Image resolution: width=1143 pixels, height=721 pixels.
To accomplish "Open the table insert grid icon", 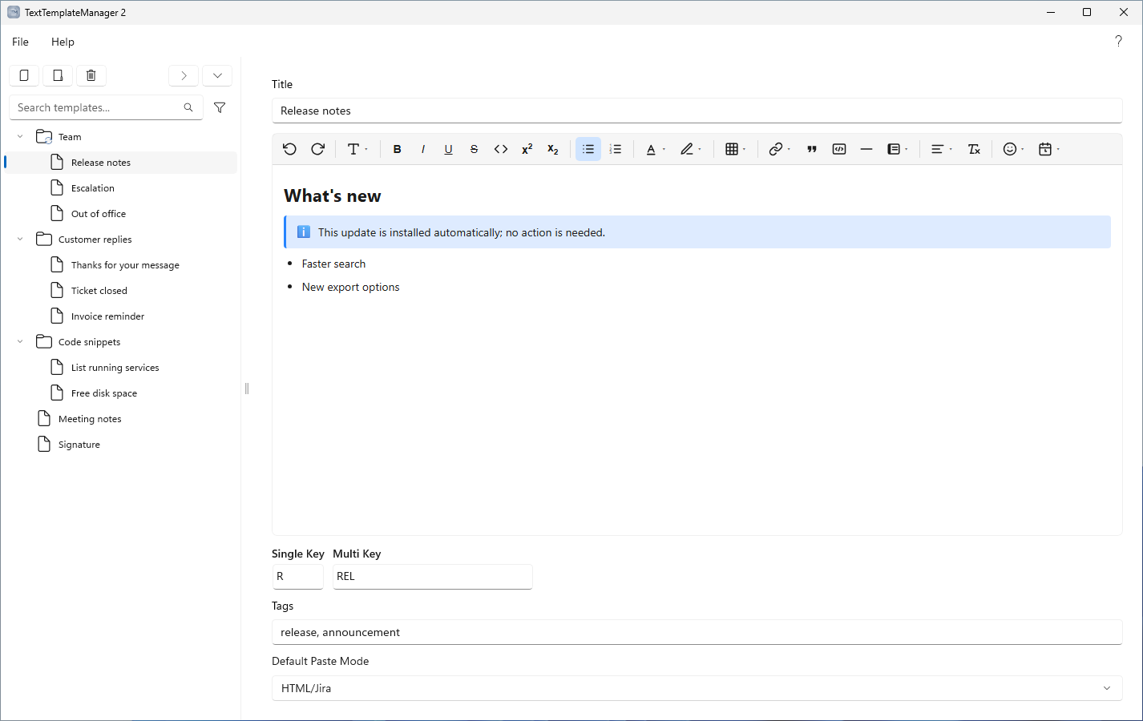I will (735, 149).
